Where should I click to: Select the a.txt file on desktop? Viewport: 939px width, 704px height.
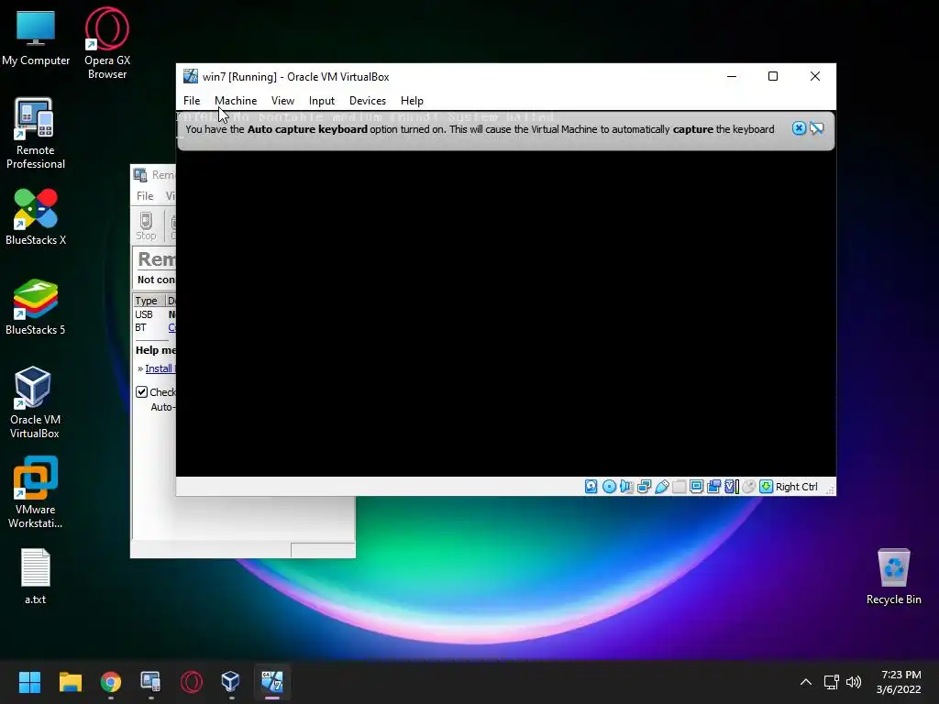point(36,576)
